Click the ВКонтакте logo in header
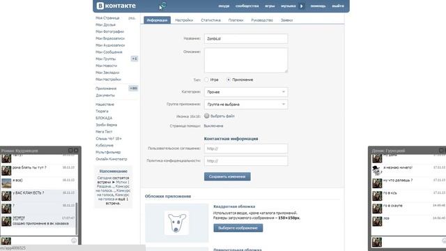The height and width of the screenshot is (251, 446). [116, 6]
